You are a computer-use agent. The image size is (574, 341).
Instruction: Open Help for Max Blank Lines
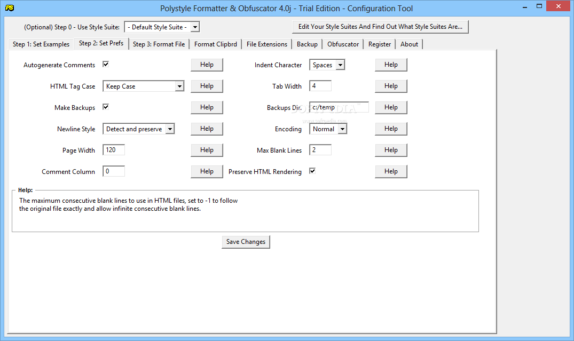pyautogui.click(x=391, y=150)
